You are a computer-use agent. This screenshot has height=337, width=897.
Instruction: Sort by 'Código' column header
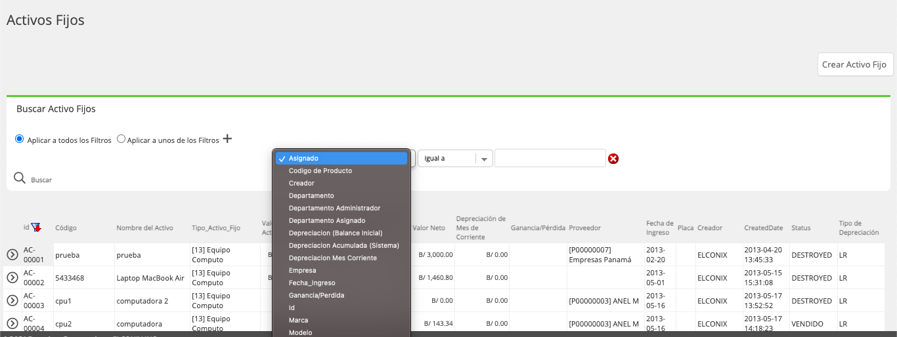66,228
